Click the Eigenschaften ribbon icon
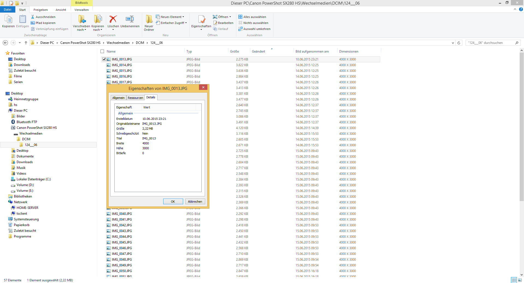 pos(201,19)
